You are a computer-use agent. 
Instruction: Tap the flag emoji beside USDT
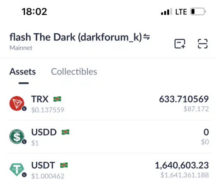point(64,165)
